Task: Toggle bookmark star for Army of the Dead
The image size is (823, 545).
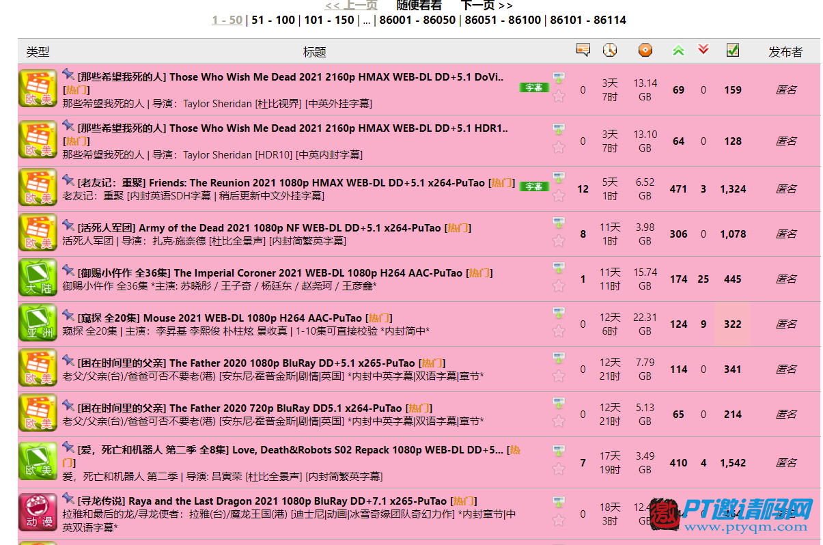Action: [x=559, y=241]
